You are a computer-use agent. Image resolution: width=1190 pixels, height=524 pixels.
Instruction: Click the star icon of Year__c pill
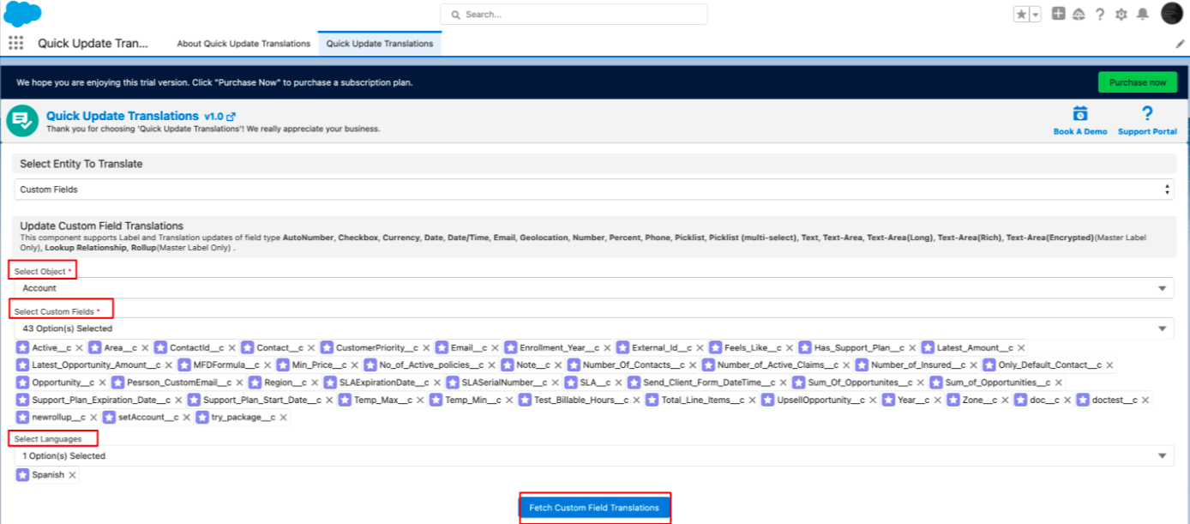tap(888, 401)
